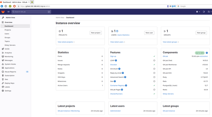212x117 pixels.
Task: Click the CI/CD rocket icon
Action: pos(3,49)
